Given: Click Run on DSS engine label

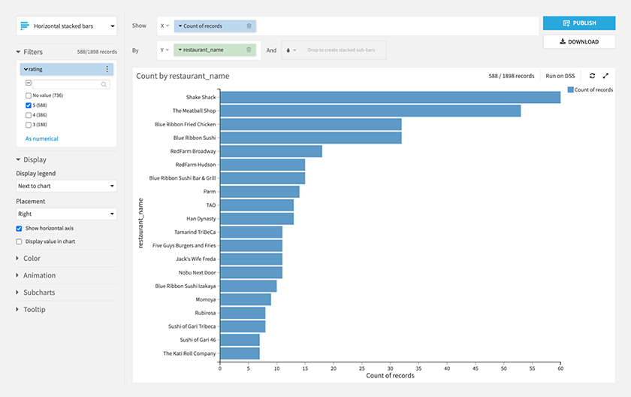Looking at the screenshot, I should click(560, 76).
